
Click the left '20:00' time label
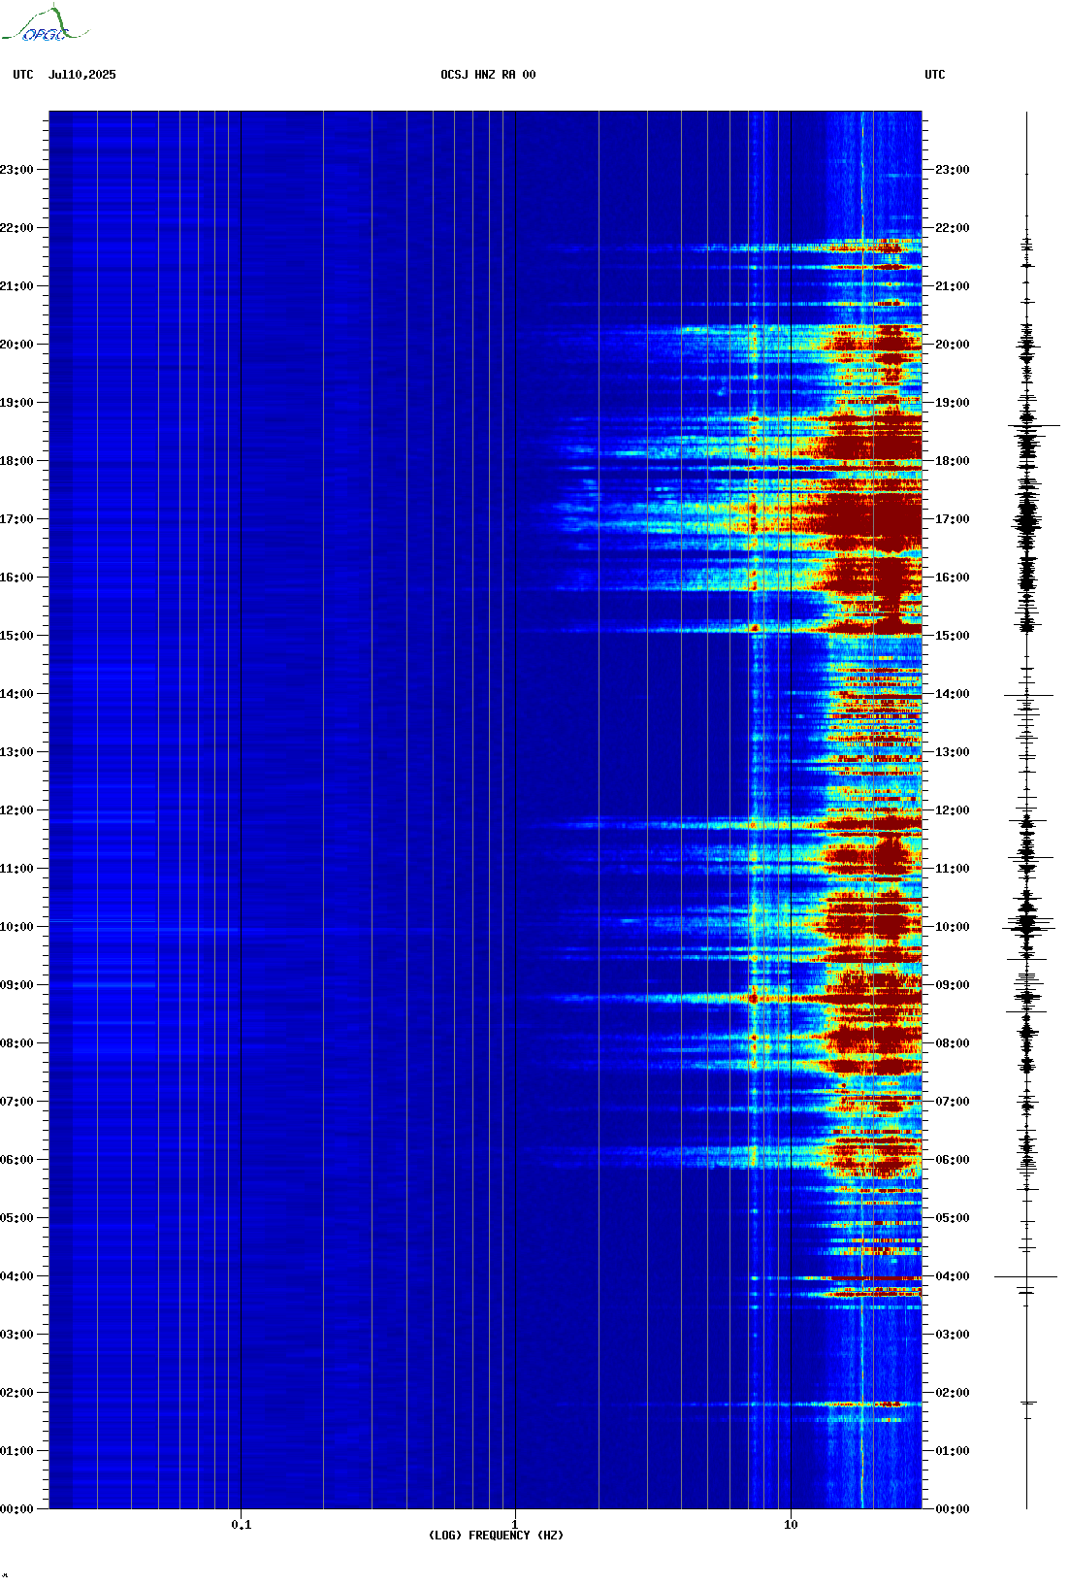(x=16, y=345)
